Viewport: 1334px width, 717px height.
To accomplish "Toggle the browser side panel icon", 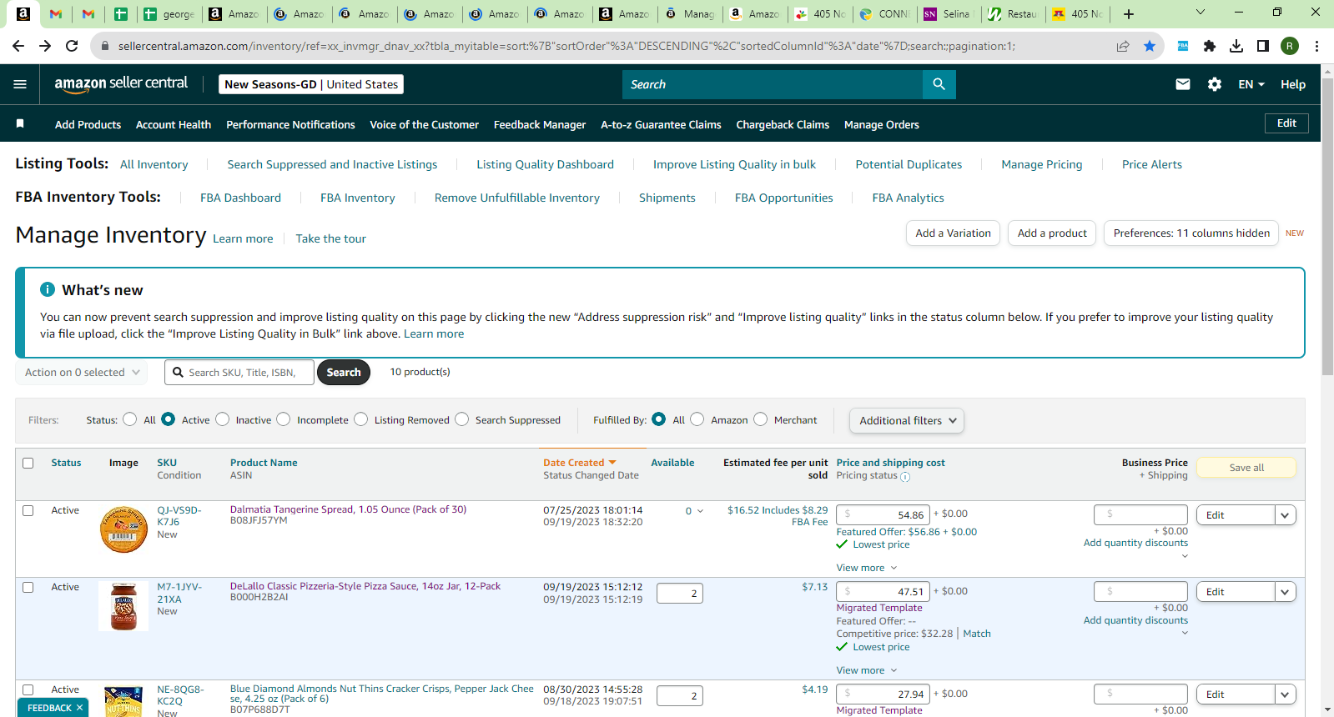I will [1263, 46].
